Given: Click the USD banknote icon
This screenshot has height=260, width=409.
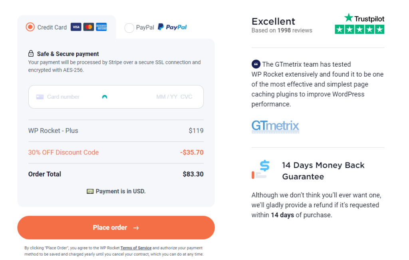Looking at the screenshot, I should [90, 191].
